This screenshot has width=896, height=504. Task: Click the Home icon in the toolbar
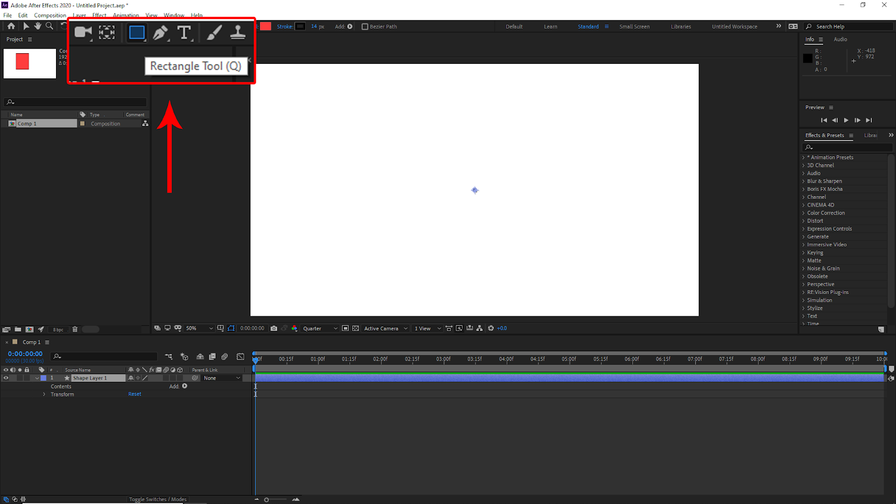pyautogui.click(x=11, y=26)
